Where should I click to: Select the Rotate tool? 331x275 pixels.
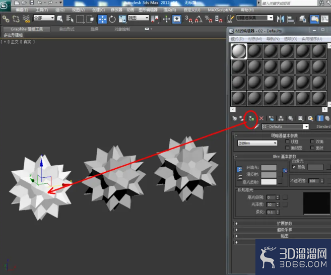(x=112, y=19)
